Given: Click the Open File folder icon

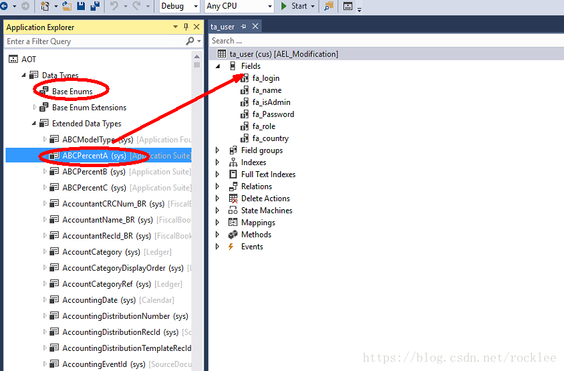Looking at the screenshot, I should (67, 6).
